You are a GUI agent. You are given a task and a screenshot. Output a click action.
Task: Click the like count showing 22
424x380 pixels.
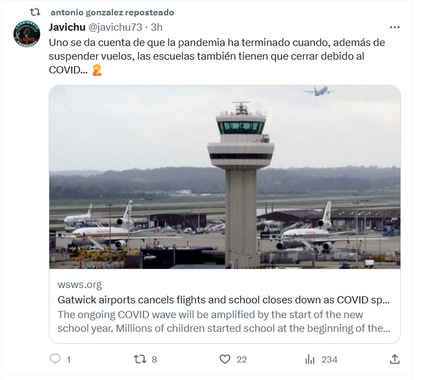coord(241,359)
